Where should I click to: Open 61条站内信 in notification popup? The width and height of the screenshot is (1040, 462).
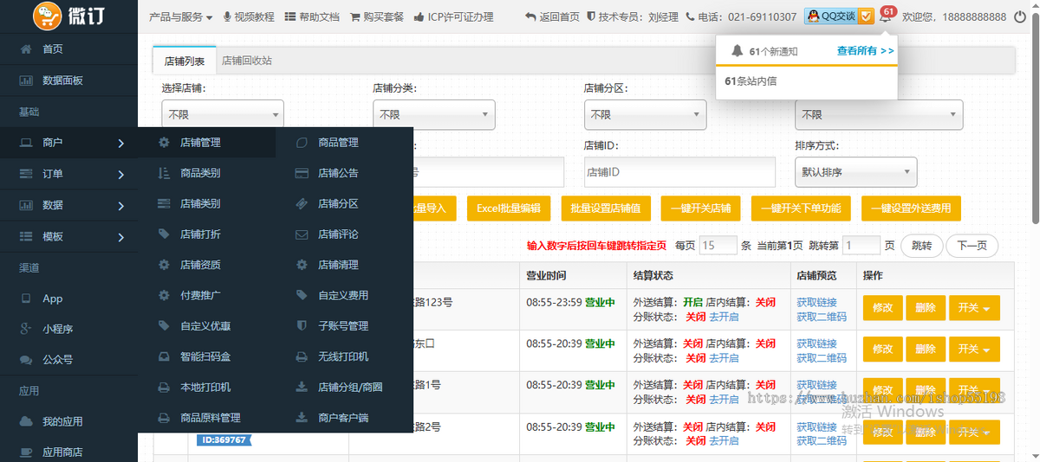click(751, 80)
